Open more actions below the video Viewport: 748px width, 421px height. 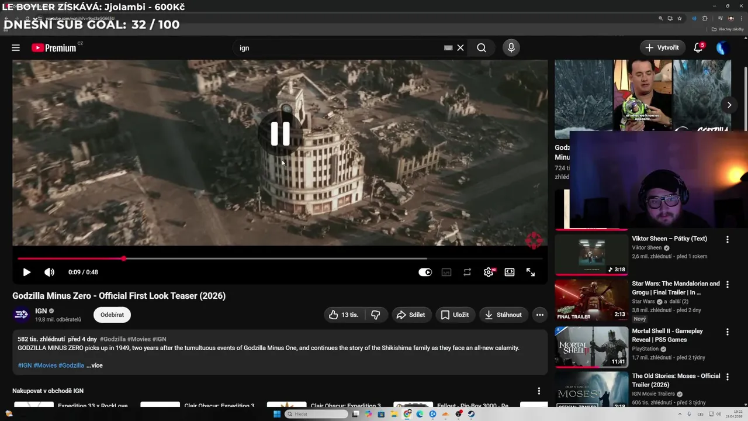point(540,315)
